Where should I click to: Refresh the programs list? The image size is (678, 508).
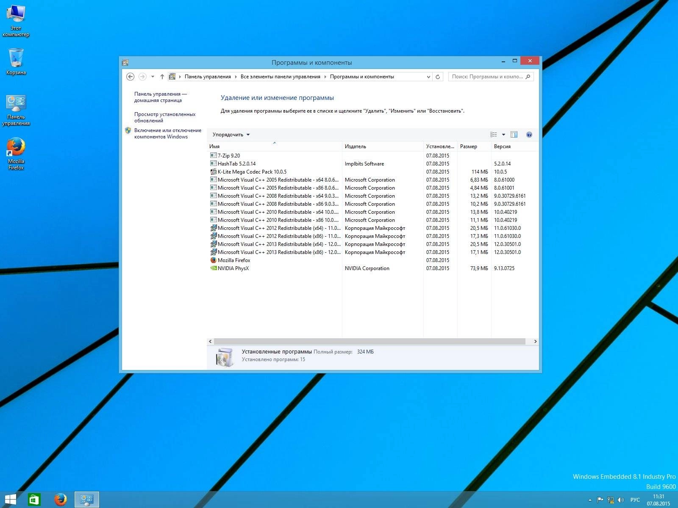tap(438, 77)
